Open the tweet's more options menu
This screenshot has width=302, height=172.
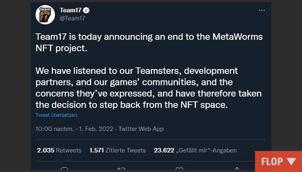coord(261,10)
